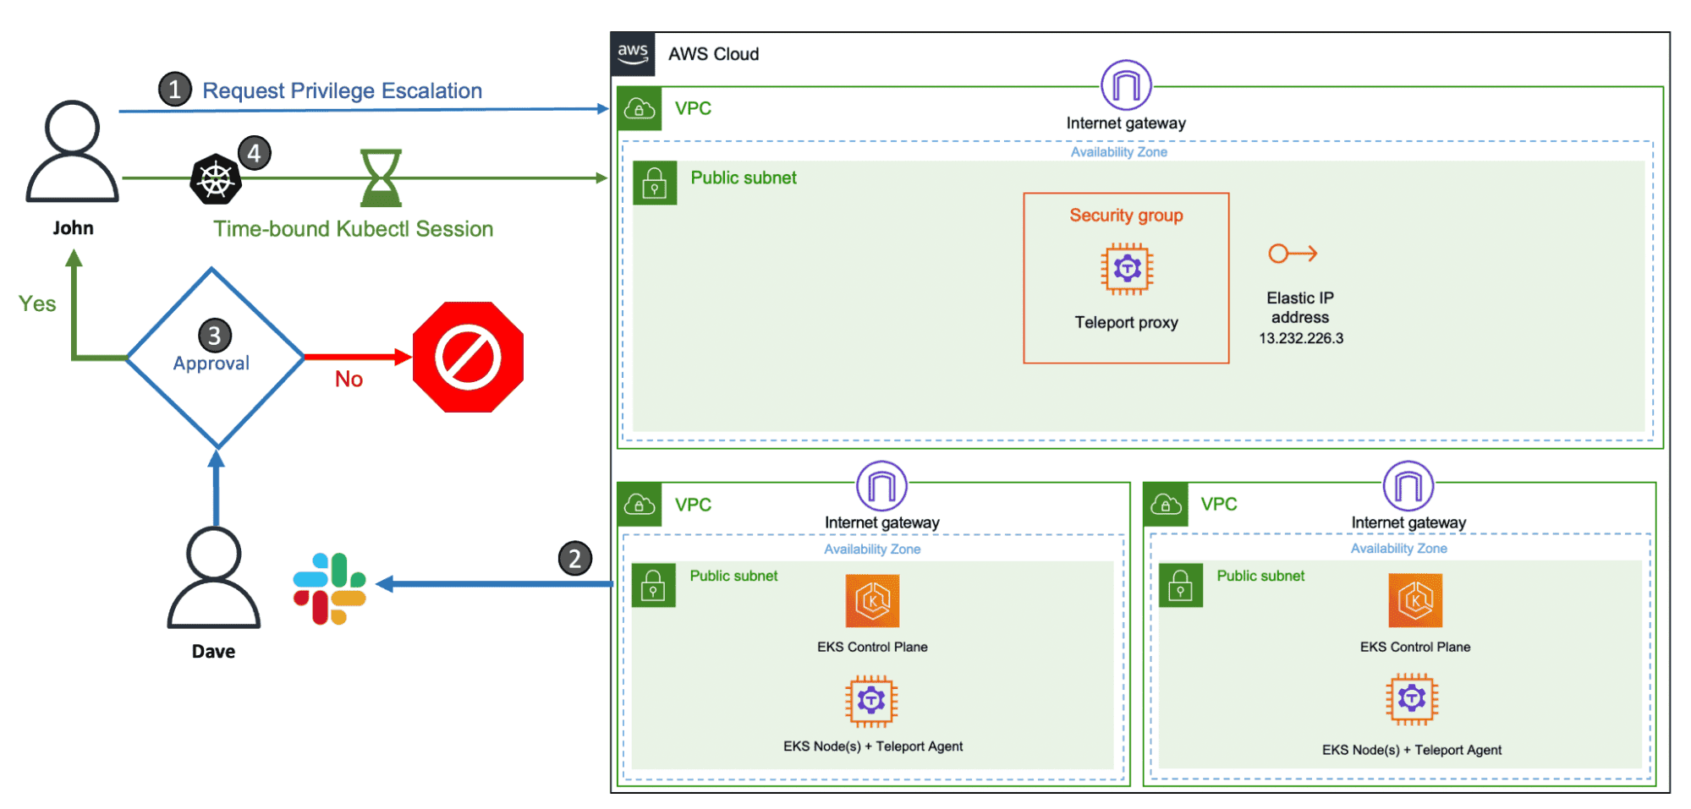The image size is (1691, 809).
Task: Click the 'Security group' label
Action: (1126, 215)
